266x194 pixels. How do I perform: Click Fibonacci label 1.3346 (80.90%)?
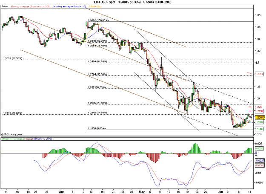pos(97,41)
